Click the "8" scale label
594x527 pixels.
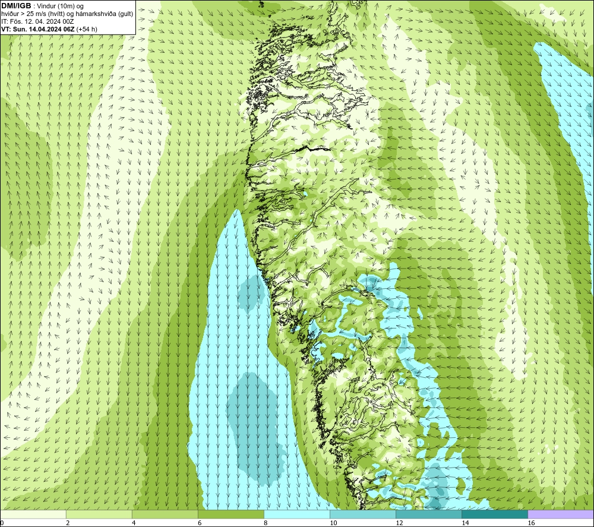click(x=266, y=523)
